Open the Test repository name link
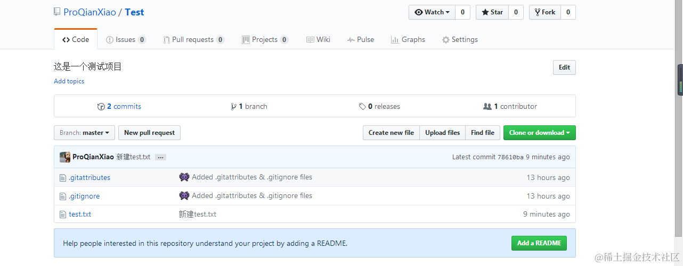 tap(134, 12)
